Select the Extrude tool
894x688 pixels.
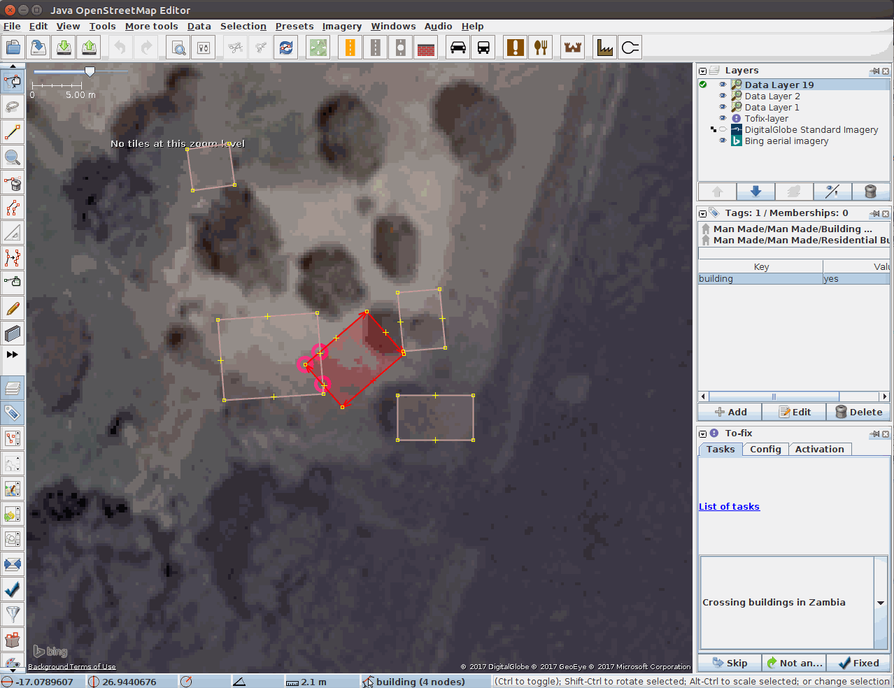coord(13,283)
